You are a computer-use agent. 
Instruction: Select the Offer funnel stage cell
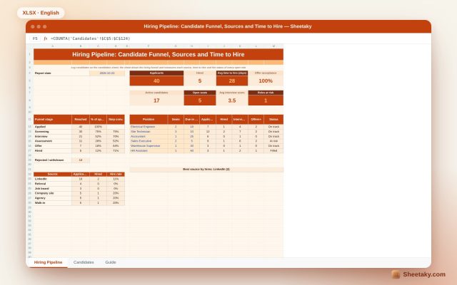(53, 146)
